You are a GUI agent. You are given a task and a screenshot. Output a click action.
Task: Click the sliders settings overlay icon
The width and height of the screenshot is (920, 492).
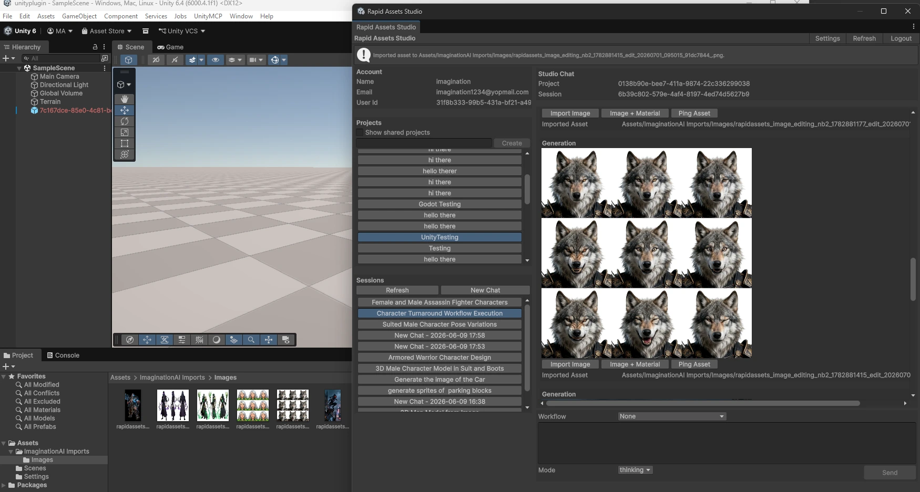pyautogui.click(x=182, y=340)
